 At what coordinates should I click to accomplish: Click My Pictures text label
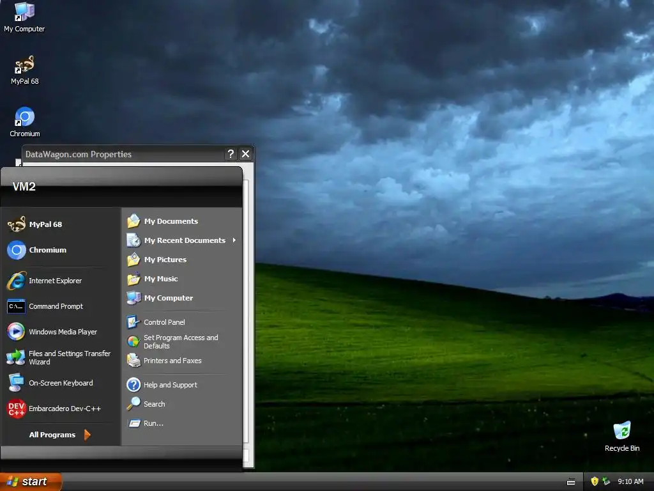165,260
